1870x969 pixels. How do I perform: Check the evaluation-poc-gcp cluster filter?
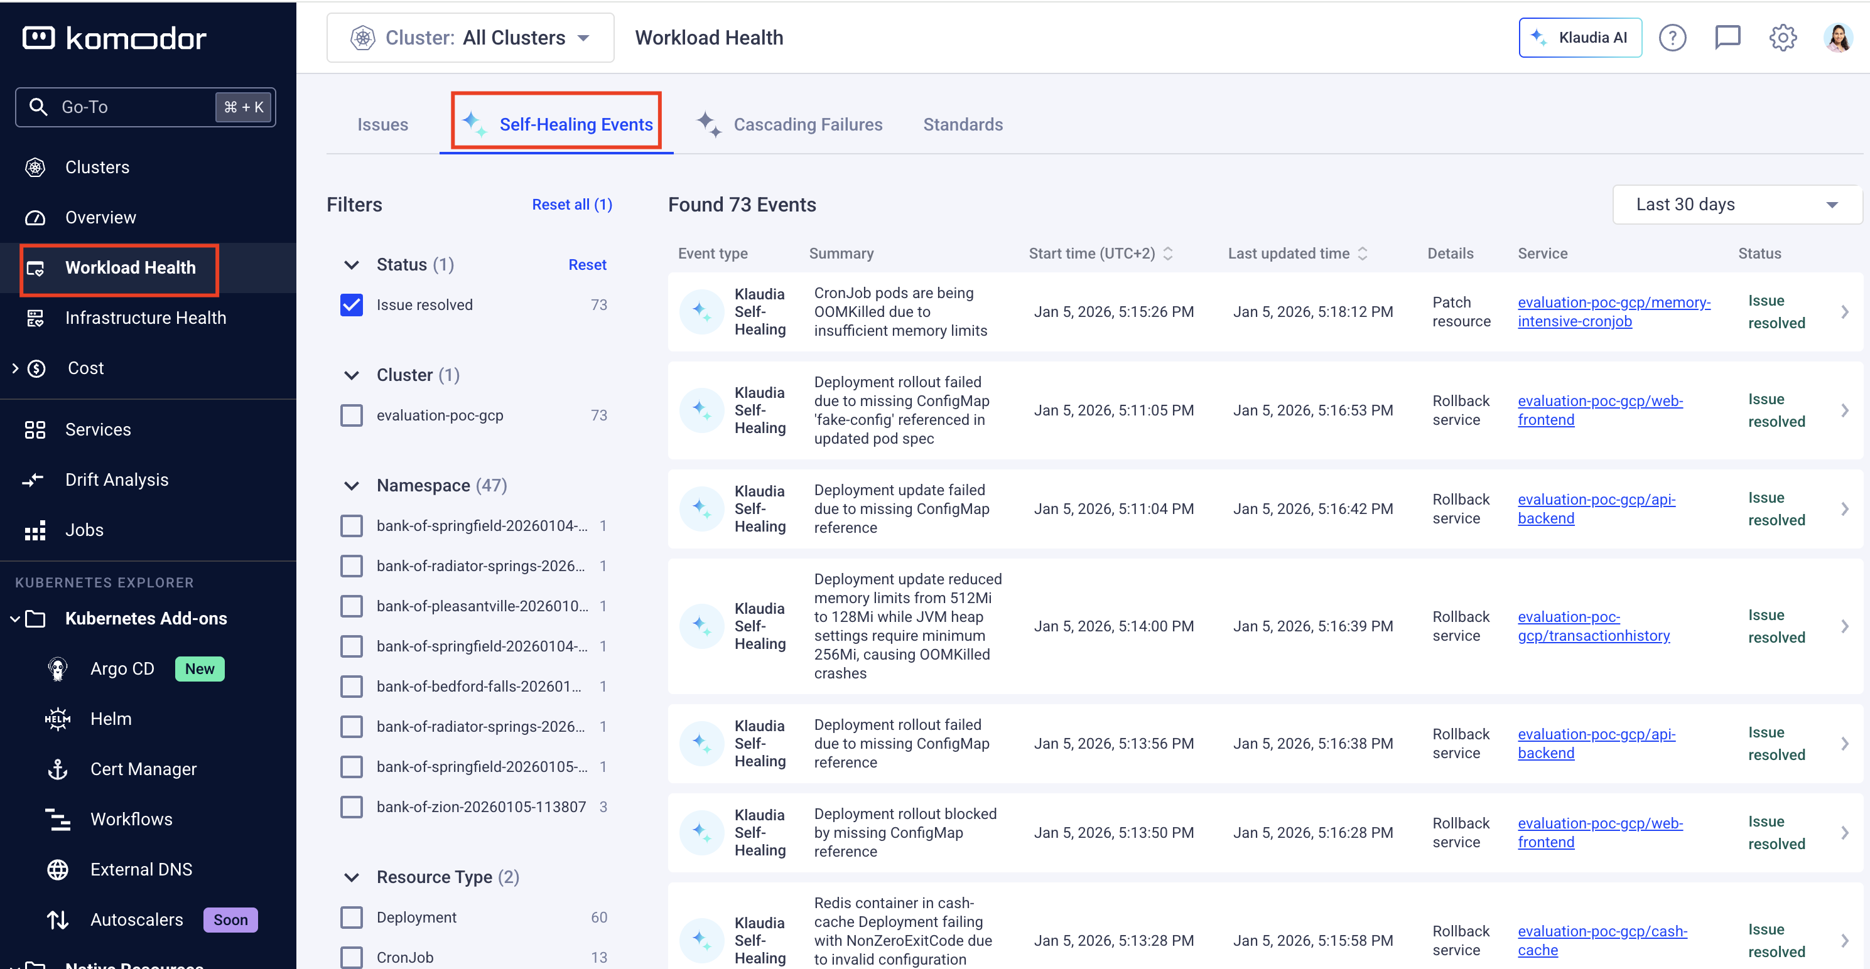point(352,415)
